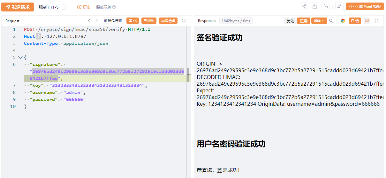Click the share icon in top toolbar
This screenshot has height=178, width=386.
click(x=304, y=7)
